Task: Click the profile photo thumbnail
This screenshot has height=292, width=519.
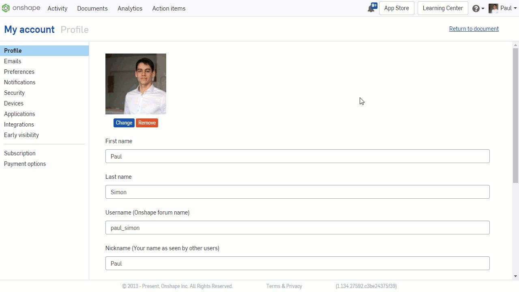Action: [x=136, y=84]
